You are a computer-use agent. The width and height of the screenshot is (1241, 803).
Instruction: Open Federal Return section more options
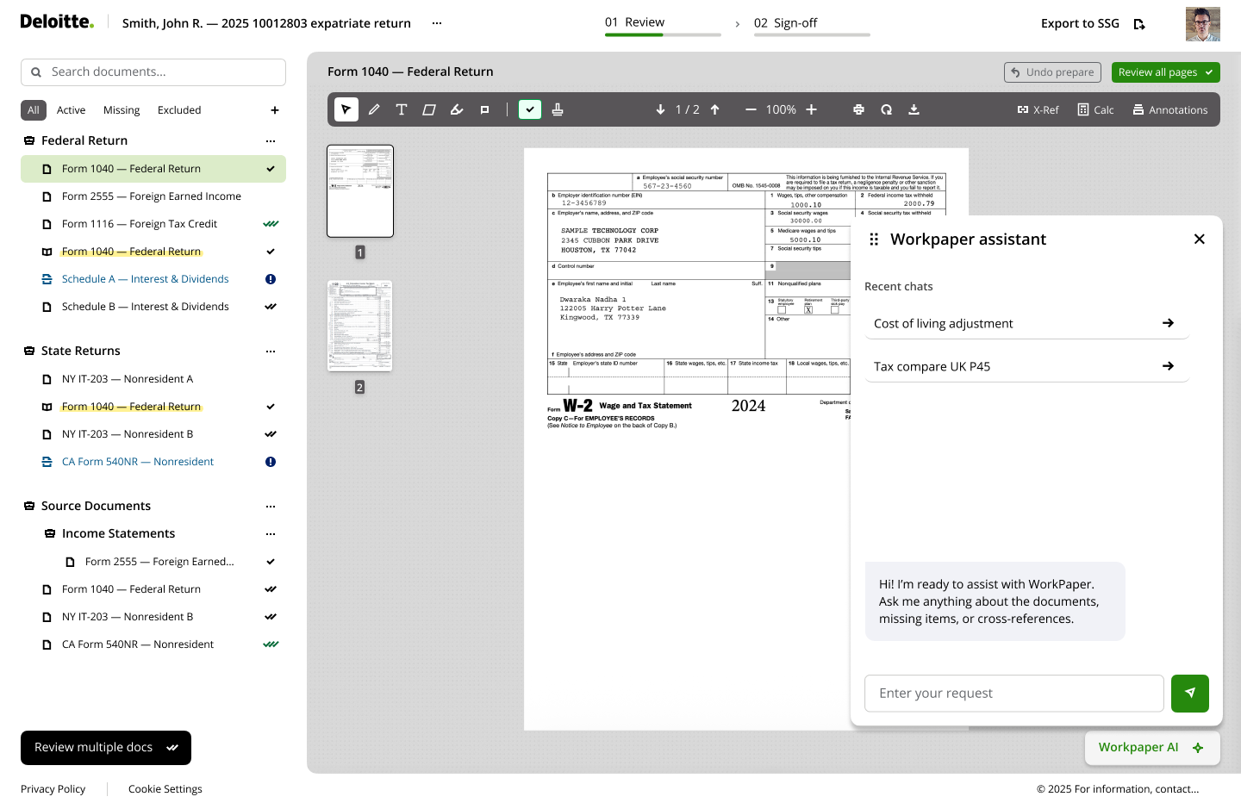(x=271, y=140)
